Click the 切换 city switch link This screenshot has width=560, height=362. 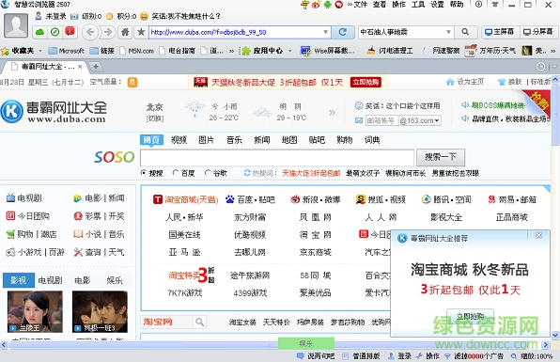click(x=155, y=118)
